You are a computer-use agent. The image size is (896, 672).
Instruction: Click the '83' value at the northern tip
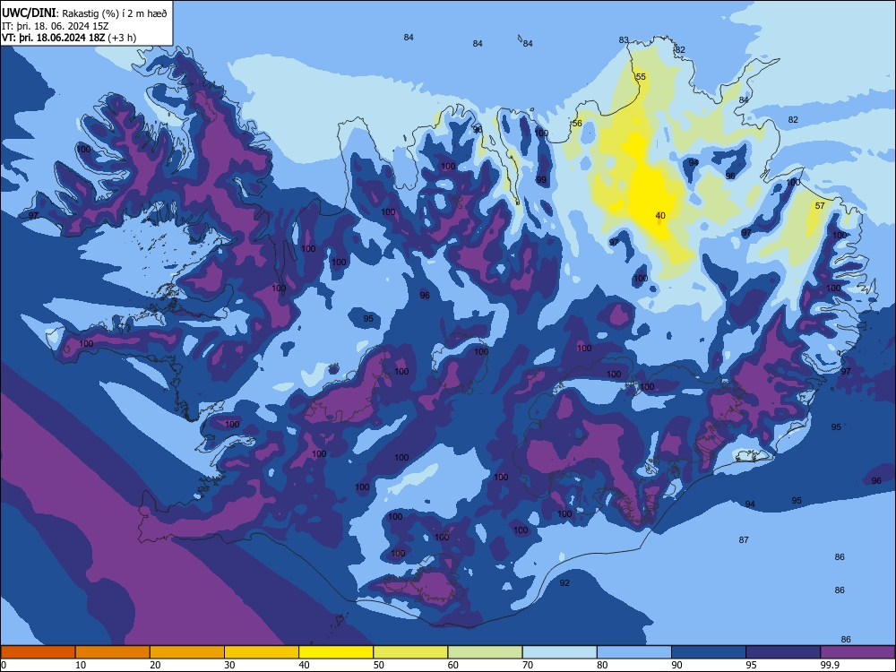(x=624, y=40)
